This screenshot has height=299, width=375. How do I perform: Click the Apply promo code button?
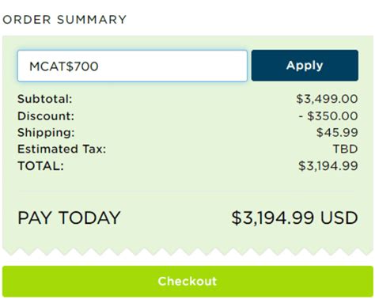click(305, 66)
